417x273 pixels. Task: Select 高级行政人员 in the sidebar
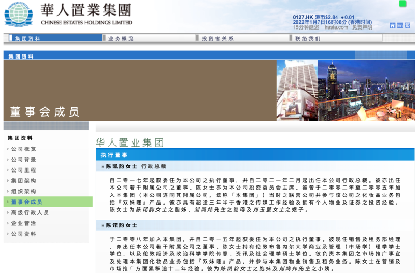coord(30,212)
